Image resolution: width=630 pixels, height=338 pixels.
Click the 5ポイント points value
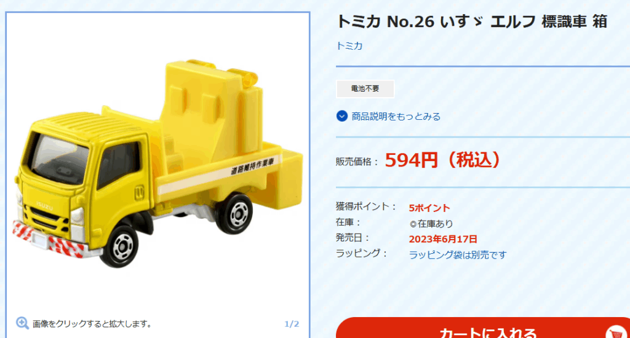[x=429, y=208]
